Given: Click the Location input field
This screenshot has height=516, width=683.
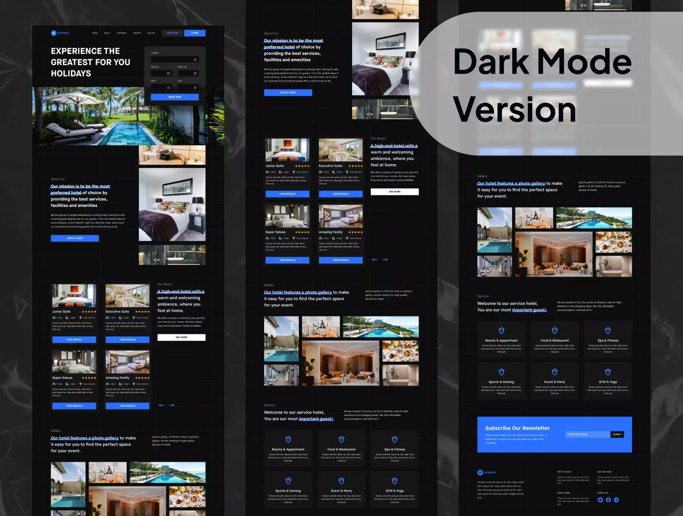Looking at the screenshot, I should coord(175,59).
